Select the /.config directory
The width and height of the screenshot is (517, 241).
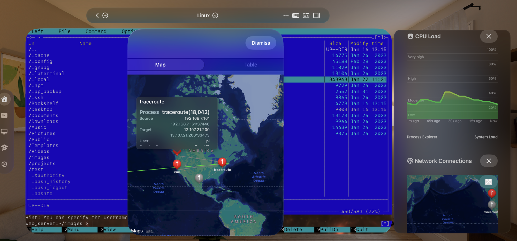[41, 61]
